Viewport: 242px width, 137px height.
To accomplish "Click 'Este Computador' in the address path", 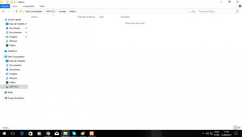I will coord(34,12).
